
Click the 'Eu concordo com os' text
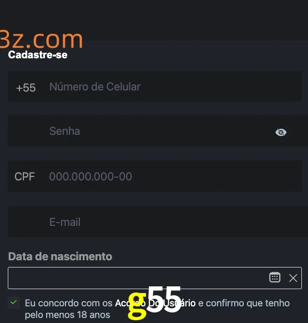click(x=69, y=303)
